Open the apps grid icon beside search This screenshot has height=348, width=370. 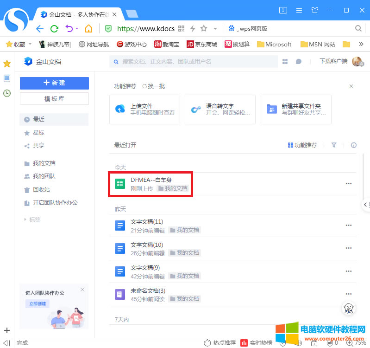click(x=285, y=62)
